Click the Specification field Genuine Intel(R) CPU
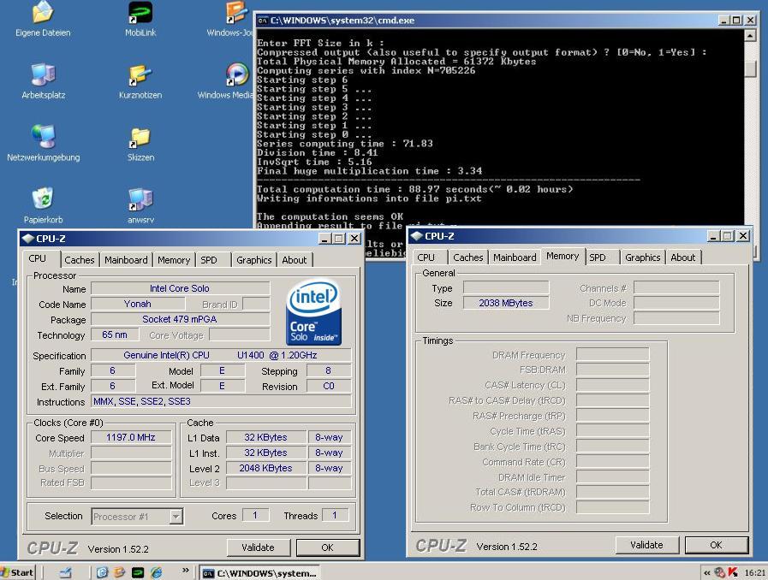This screenshot has height=580, width=768. [x=221, y=355]
